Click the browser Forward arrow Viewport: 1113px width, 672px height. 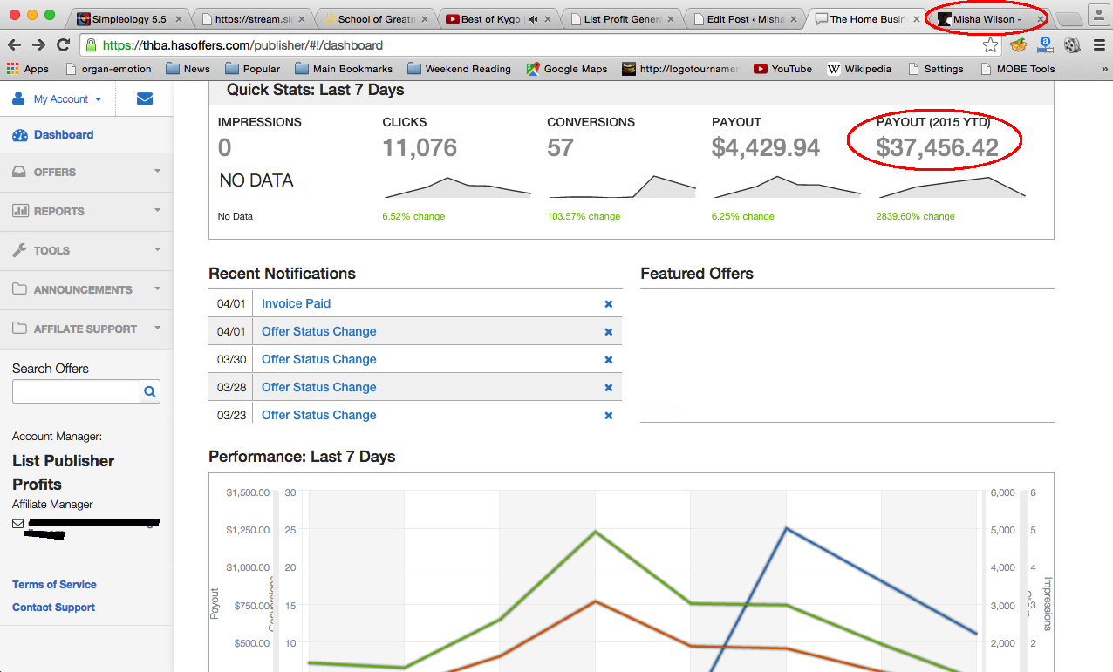pos(39,45)
